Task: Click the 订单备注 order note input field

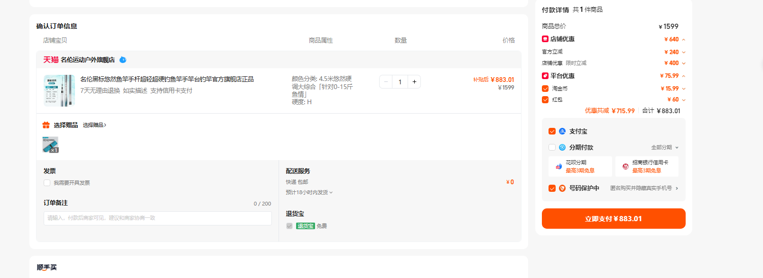Action: click(158, 218)
